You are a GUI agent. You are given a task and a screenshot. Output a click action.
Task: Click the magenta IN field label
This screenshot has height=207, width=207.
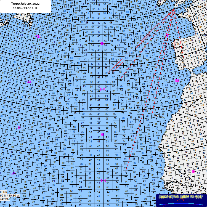[x=166, y=36]
